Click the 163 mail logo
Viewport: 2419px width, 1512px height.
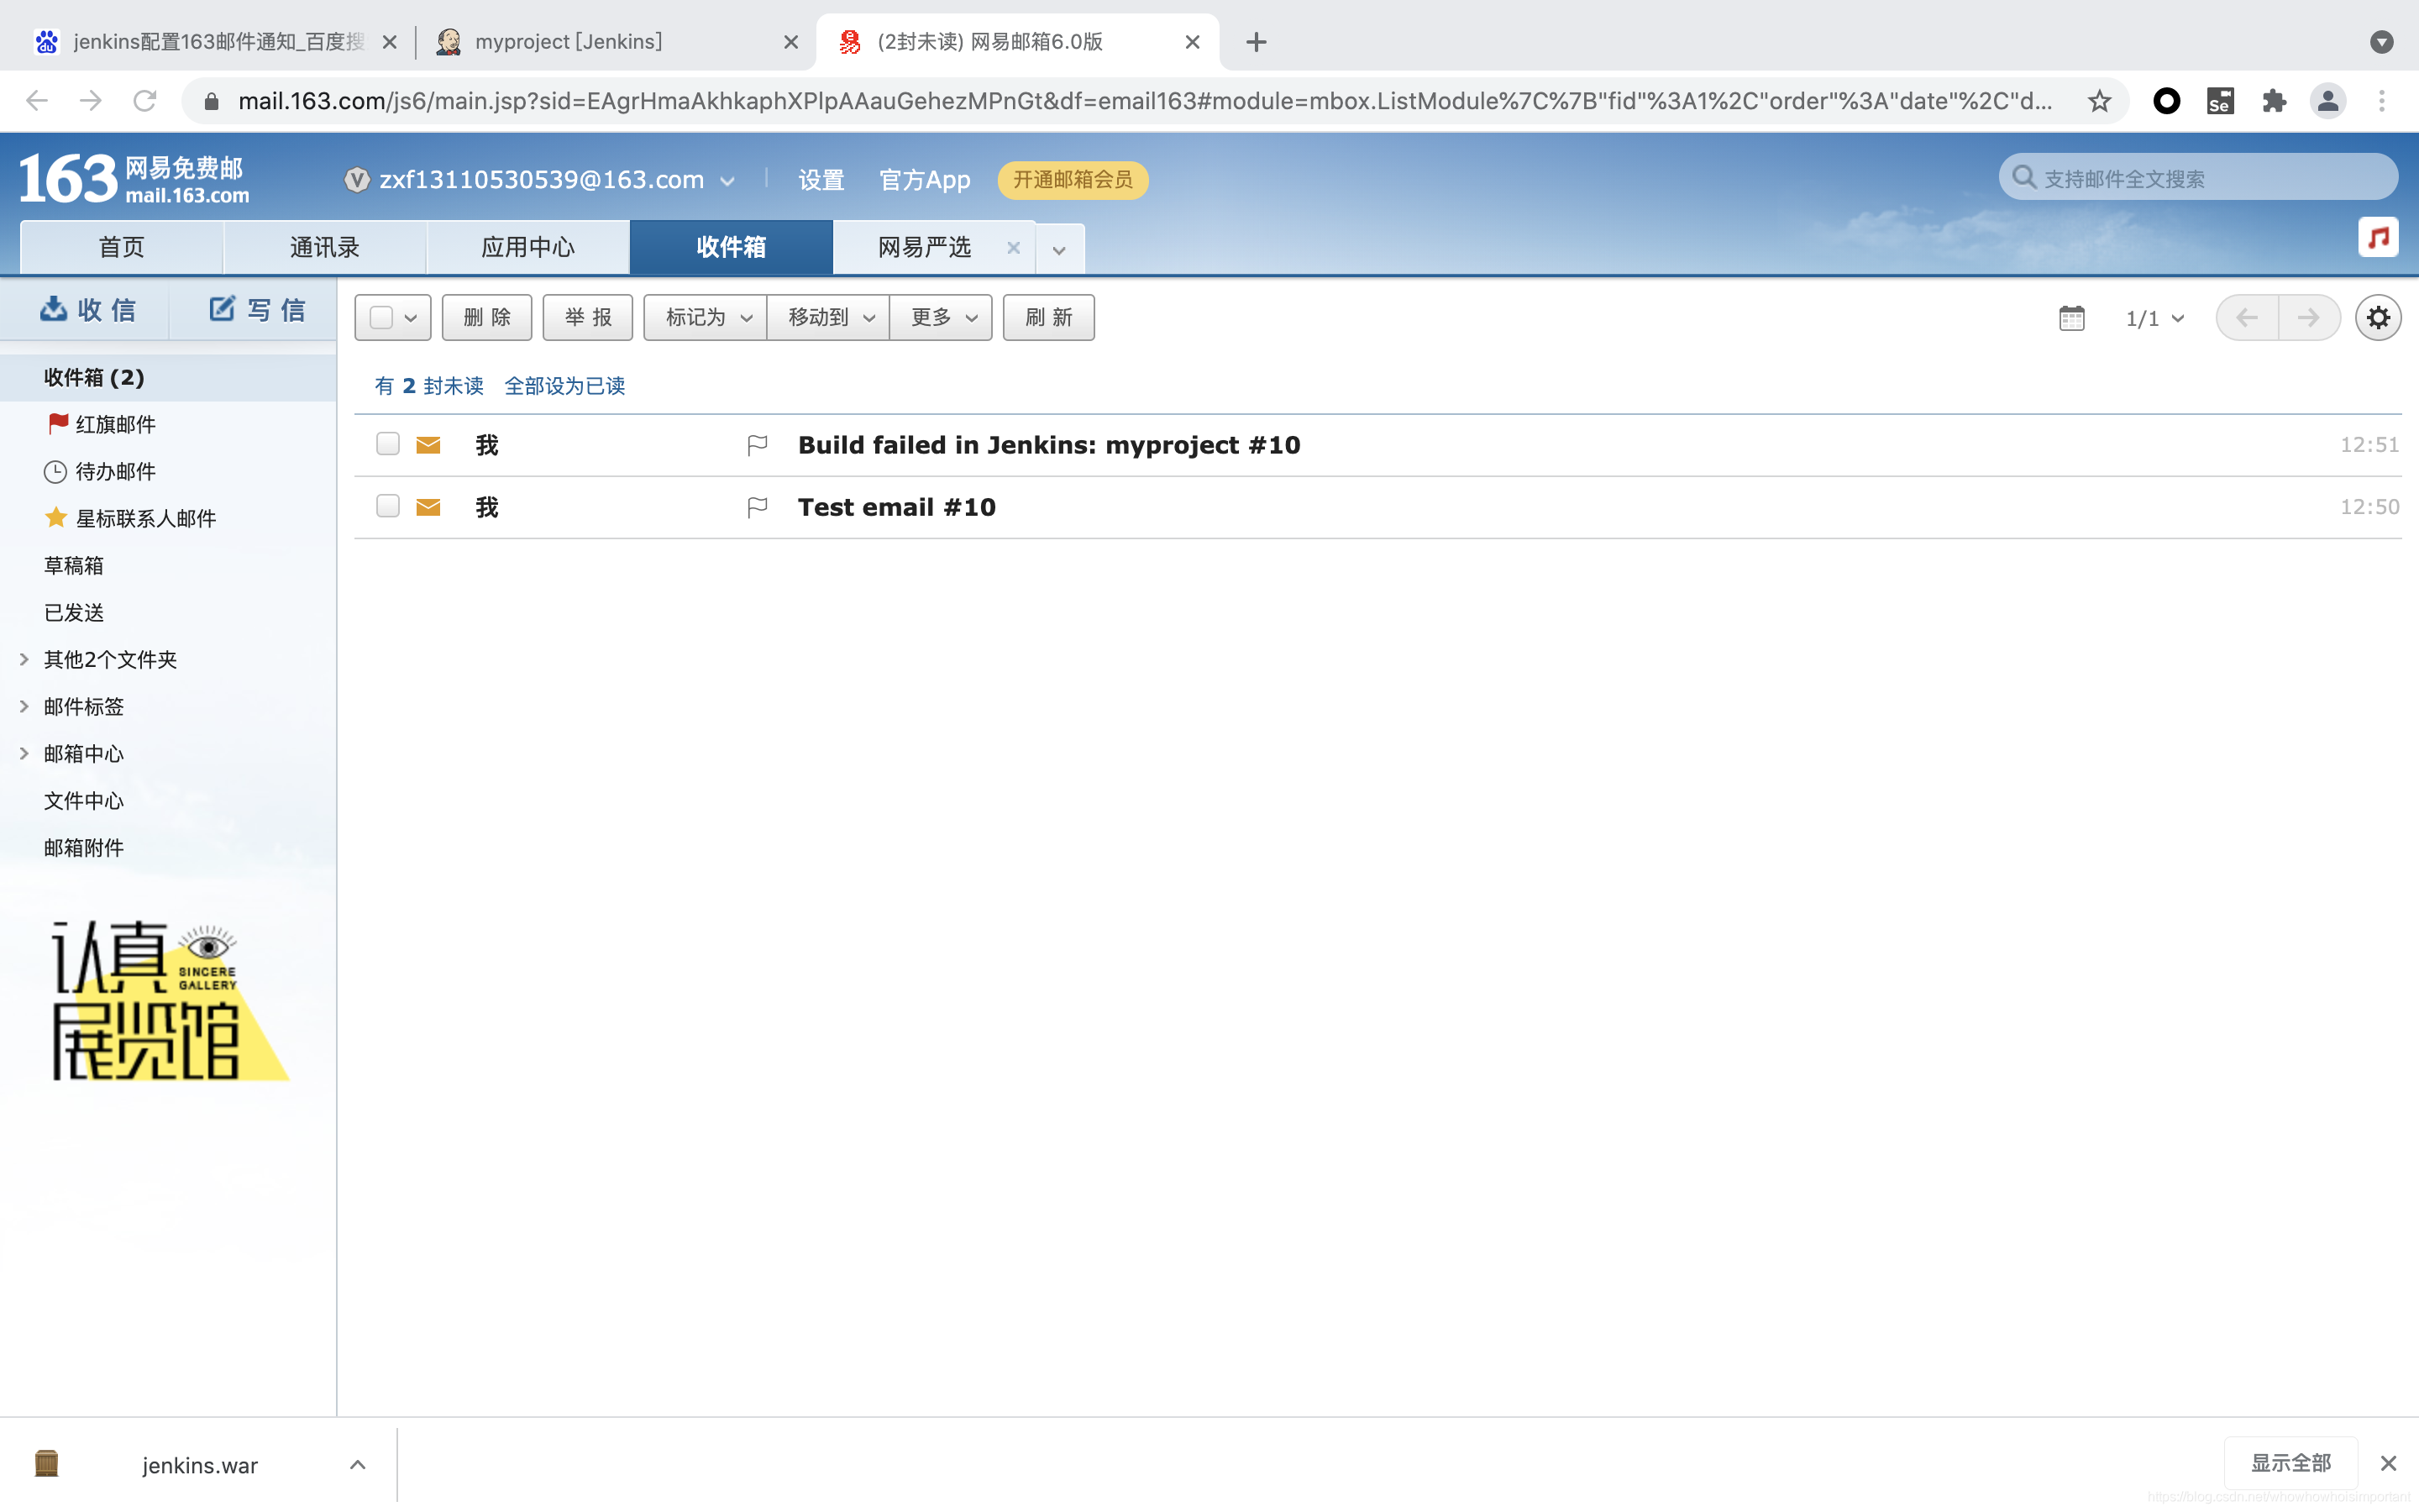[x=134, y=179]
